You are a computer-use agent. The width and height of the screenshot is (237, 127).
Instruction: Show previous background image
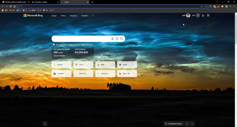[x=187, y=124]
